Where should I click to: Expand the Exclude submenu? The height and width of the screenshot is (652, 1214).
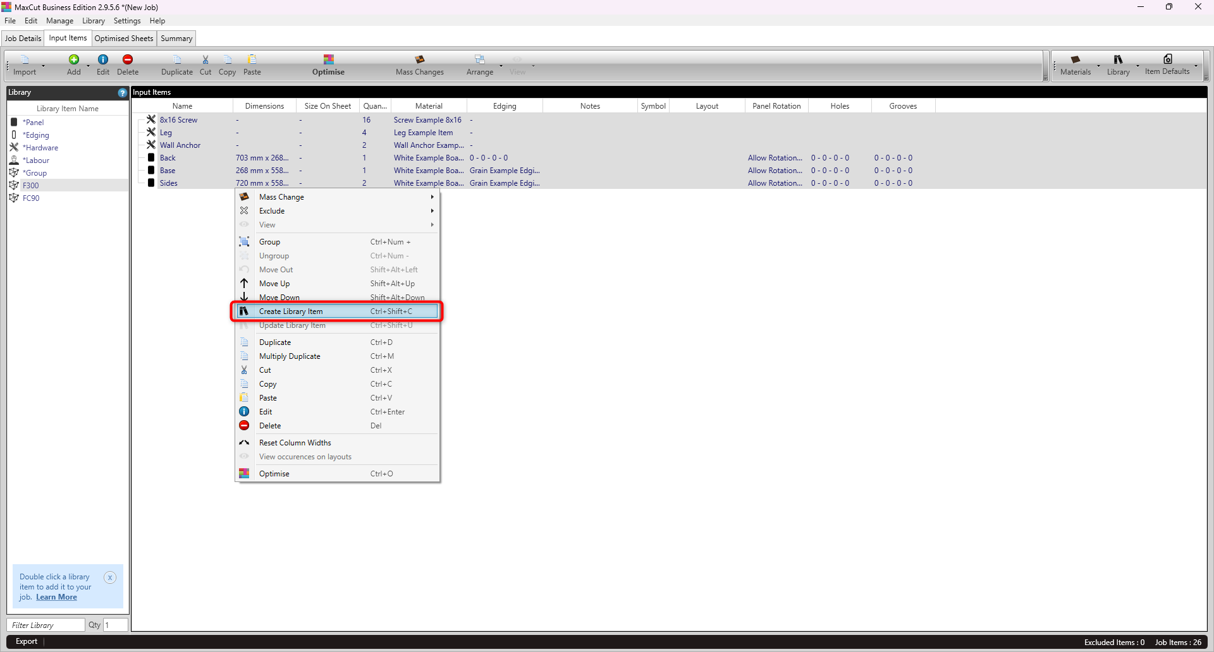pos(338,211)
